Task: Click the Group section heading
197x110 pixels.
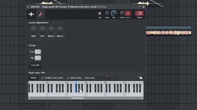Action: click(32, 46)
